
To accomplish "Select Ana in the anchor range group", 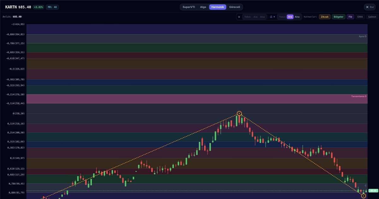I will tap(297, 17).
